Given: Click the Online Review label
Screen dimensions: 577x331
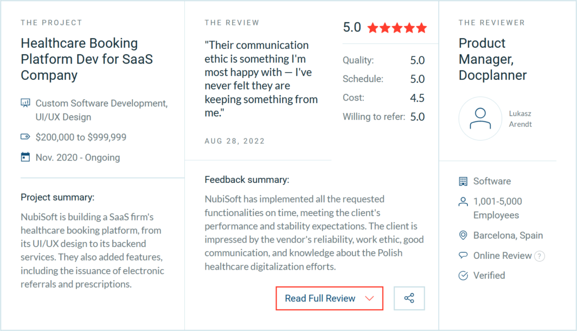Looking at the screenshot, I should tap(502, 256).
